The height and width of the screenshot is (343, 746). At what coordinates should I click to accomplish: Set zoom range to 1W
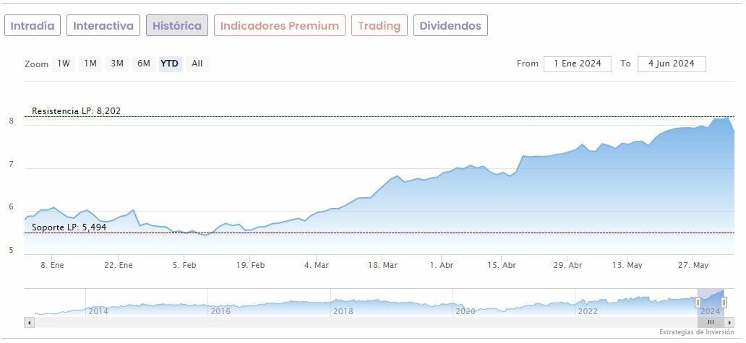(64, 64)
